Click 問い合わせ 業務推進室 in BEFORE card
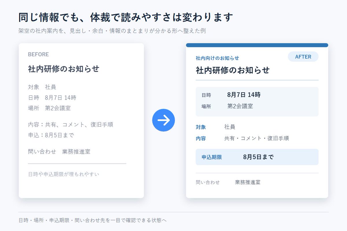Image resolution: width=347 pixels, height=231 pixels. [59, 152]
